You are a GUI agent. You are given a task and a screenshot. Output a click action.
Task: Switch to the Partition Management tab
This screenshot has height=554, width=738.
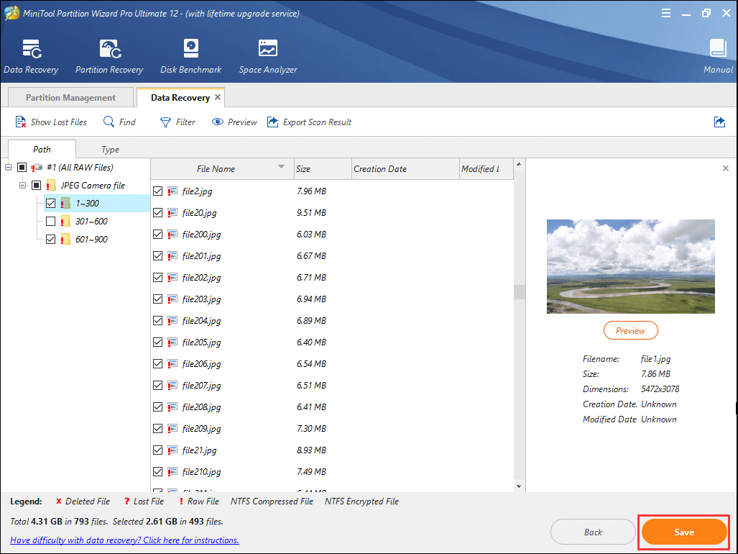[x=70, y=98]
